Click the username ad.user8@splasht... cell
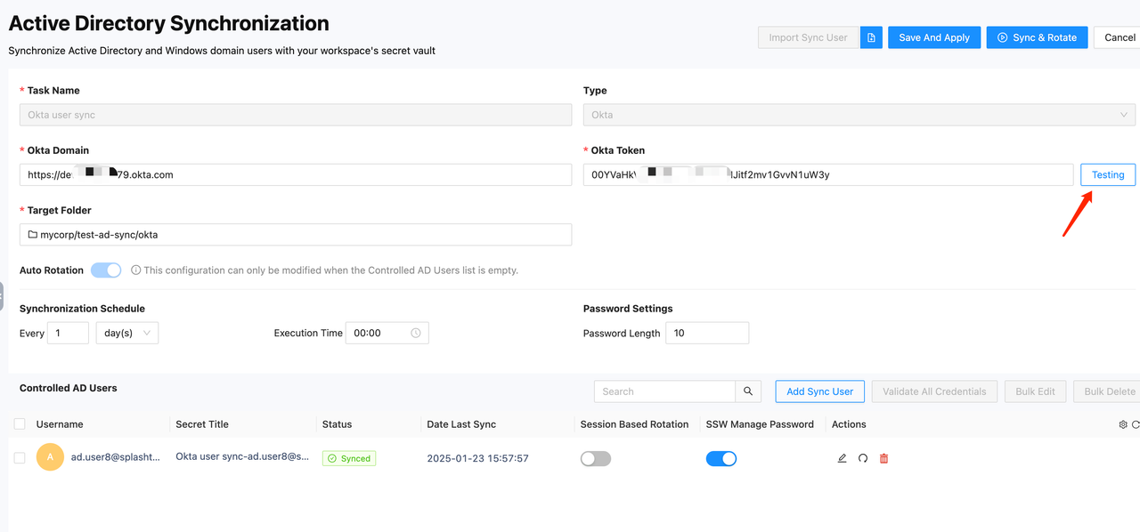Screen dimensions: 1140x532 [116, 457]
